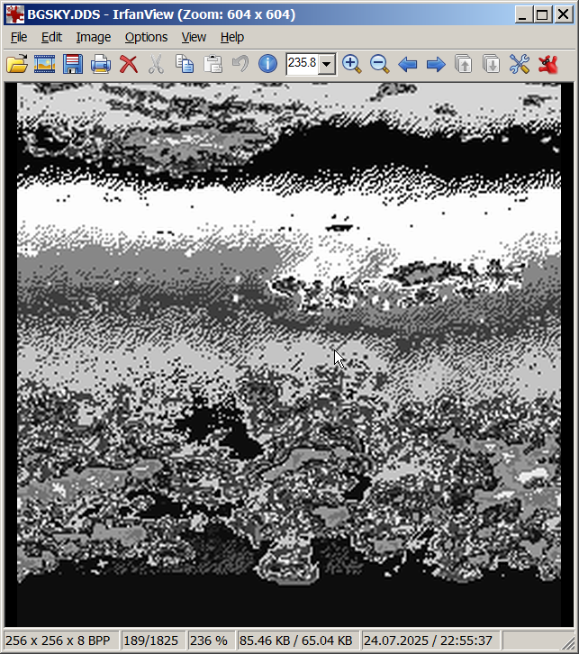Click the Open file folder icon
579x654 pixels.
pyautogui.click(x=17, y=64)
